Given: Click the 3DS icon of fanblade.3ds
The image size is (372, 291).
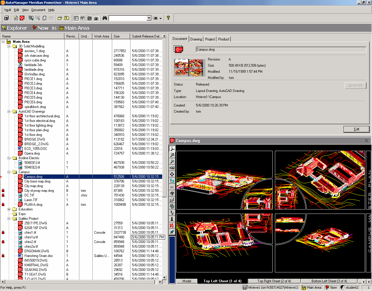Looking at the screenshot, I should 20,65.
